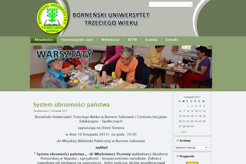This screenshot has height=164, width=246.
Task: Click header title Borneński Uniwersytet Trzeciego Wieku
Action: click(x=111, y=19)
